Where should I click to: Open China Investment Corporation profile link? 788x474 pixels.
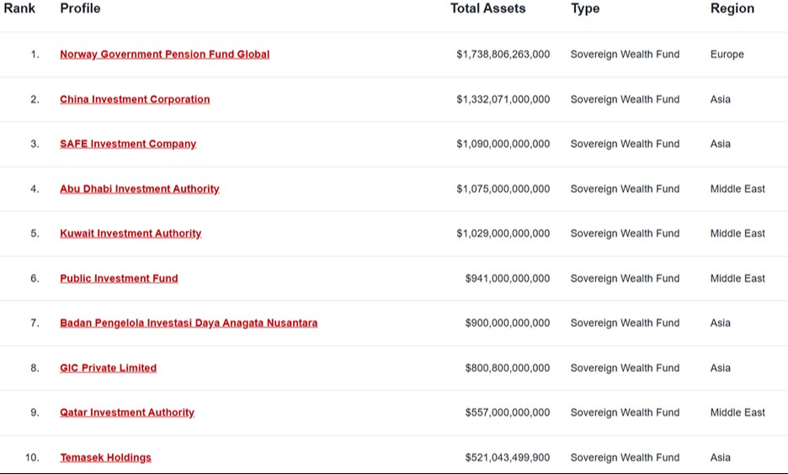point(135,99)
